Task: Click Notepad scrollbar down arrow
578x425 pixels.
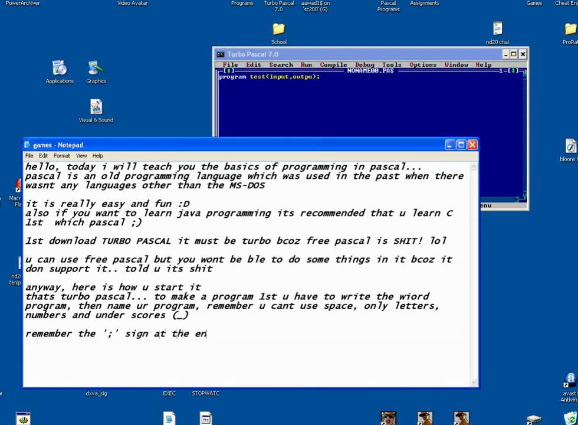Action: click(x=474, y=382)
